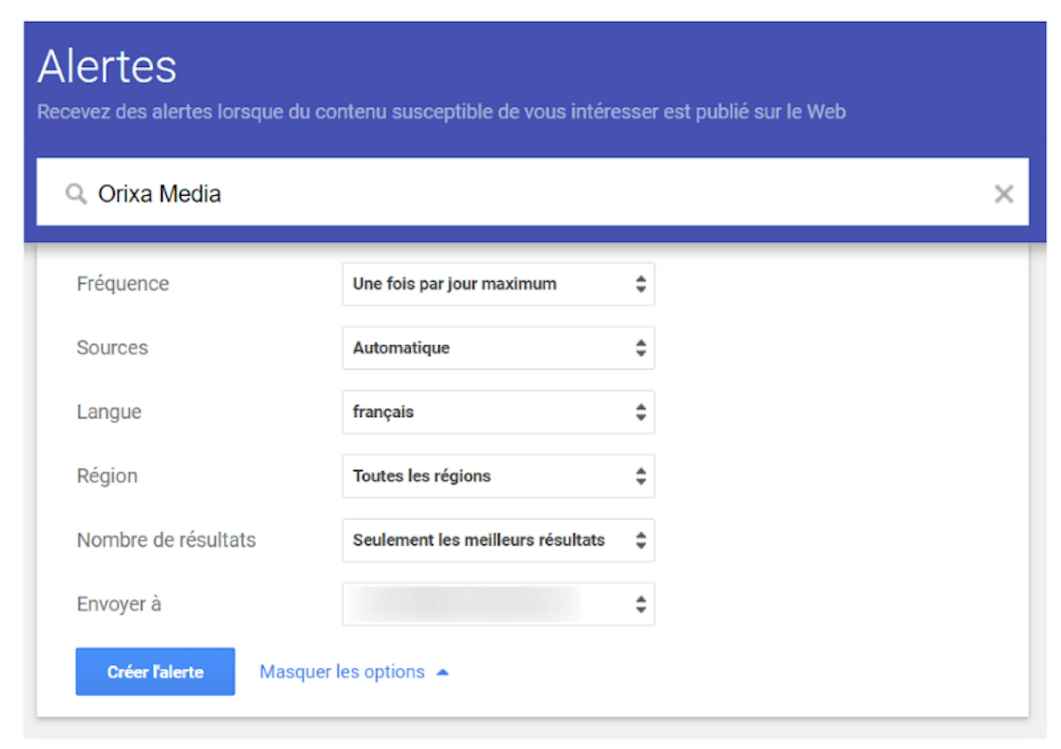
Task: Click the stepper arrows on Sources
Action: coord(640,348)
